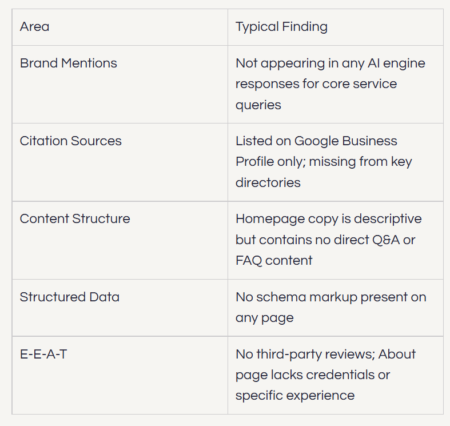Click 'specific experience' in E-E-A-T row
Image resolution: width=450 pixels, height=426 pixels.
[295, 396]
